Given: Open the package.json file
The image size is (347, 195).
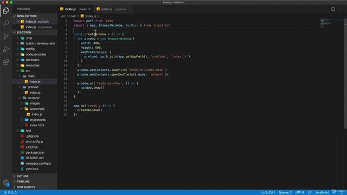Looking at the screenshot, I should [x=35, y=153].
